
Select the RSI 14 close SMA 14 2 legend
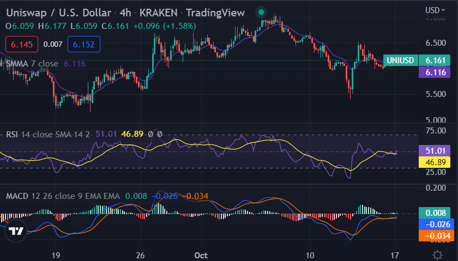pos(48,134)
